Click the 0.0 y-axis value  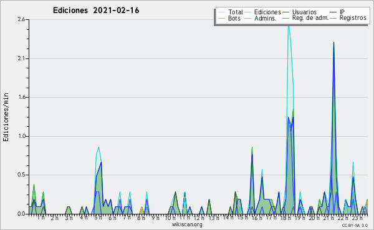[x=21, y=214]
